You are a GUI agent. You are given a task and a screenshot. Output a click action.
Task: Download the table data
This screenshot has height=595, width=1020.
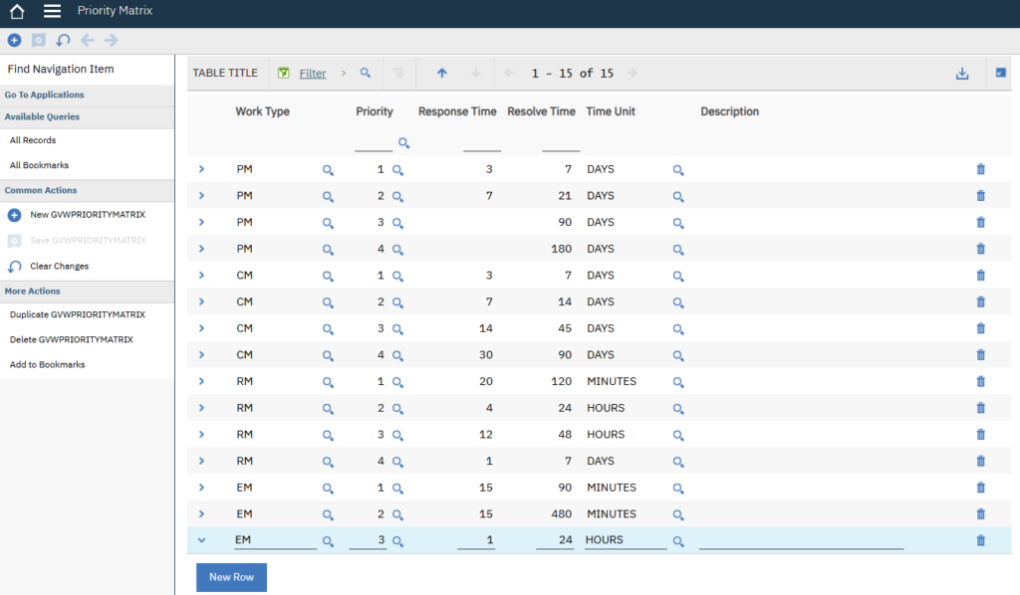point(962,74)
